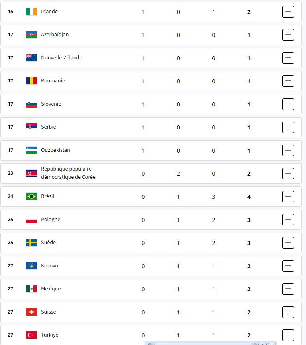Click the Brazil flag icon

pyautogui.click(x=31, y=196)
